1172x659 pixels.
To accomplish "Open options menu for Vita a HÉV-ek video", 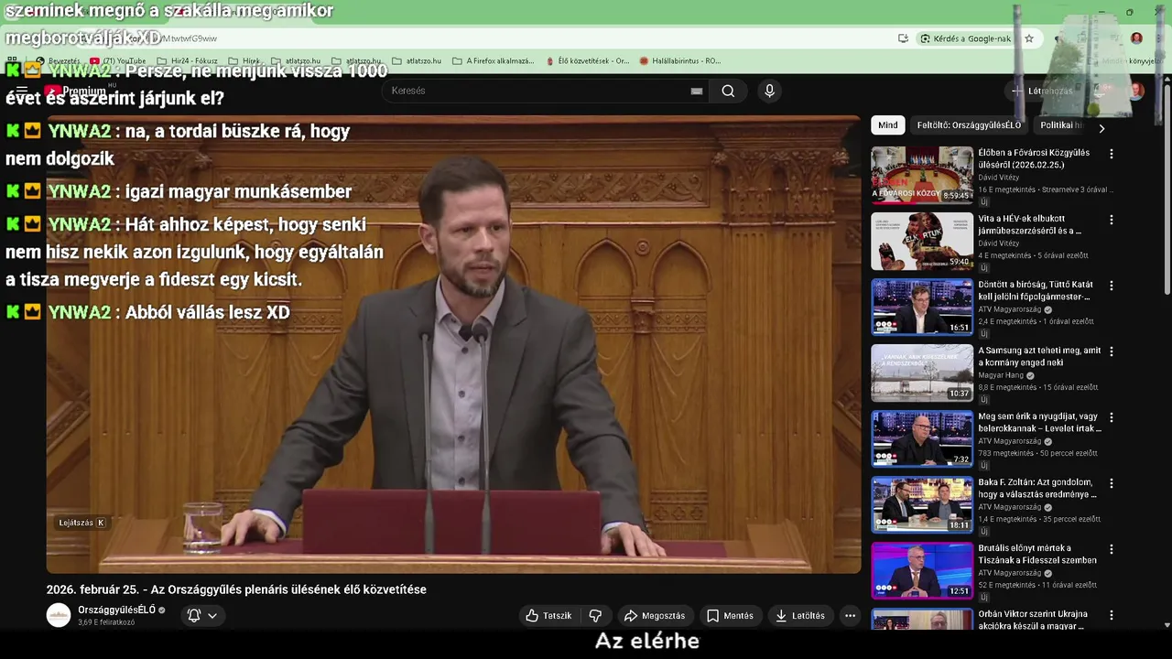I will (1112, 220).
